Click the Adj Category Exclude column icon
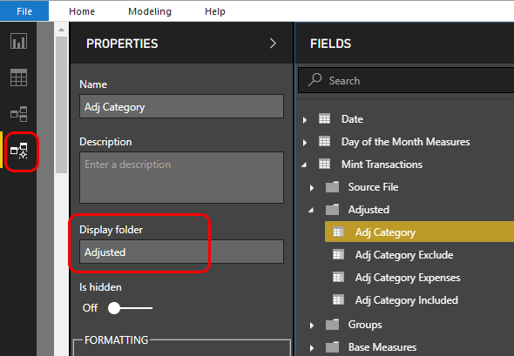The image size is (514, 356). coord(338,254)
